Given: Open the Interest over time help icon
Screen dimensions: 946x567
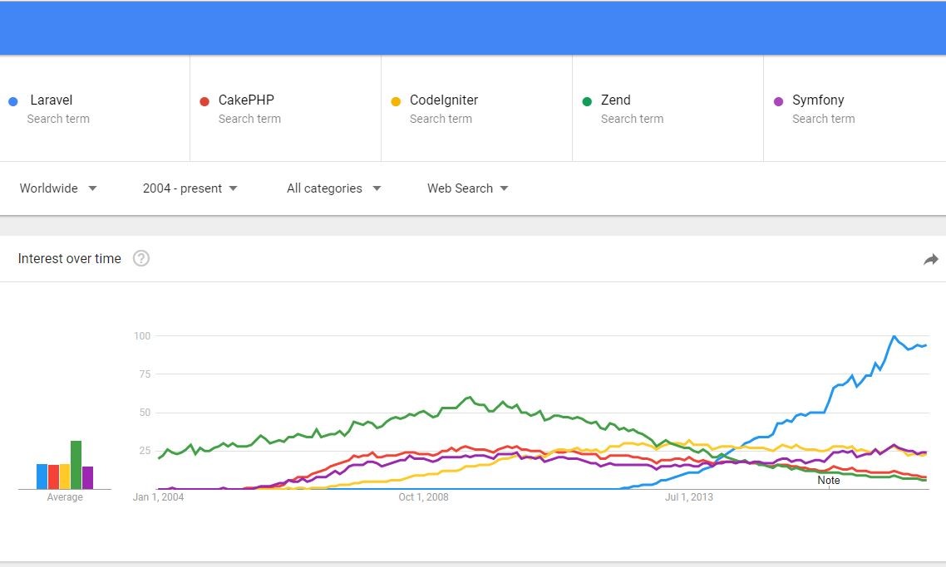Looking at the screenshot, I should click(141, 258).
